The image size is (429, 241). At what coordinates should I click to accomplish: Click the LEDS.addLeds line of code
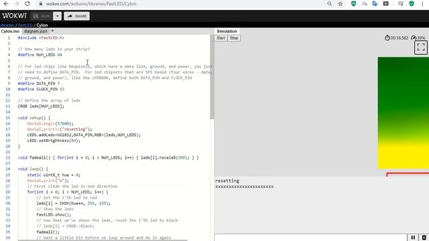pos(84,135)
